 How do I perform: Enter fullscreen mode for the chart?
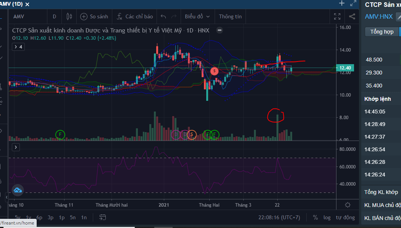337,16
